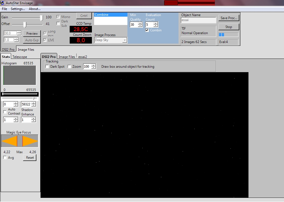Increase histogram high value 59322 spinner
Viewport: 284px width, 202px height.
click(x=34, y=103)
